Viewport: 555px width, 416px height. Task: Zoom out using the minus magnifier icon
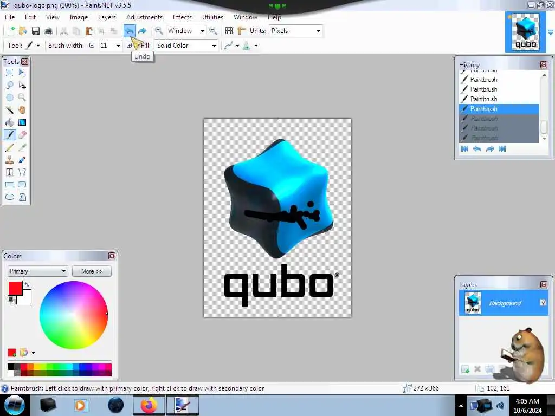coord(159,31)
